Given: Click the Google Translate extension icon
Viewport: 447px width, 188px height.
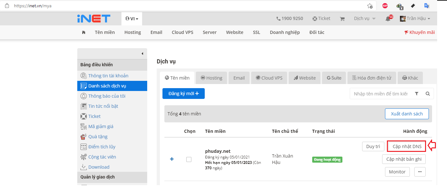Looking at the screenshot, I should 427,6.
